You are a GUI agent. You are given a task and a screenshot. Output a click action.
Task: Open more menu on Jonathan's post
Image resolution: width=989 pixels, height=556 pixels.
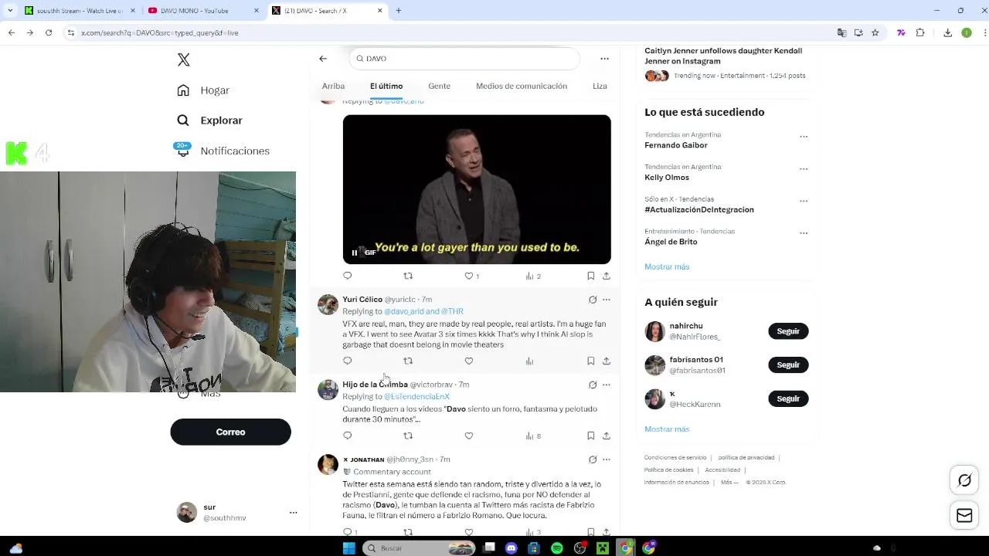pos(607,459)
